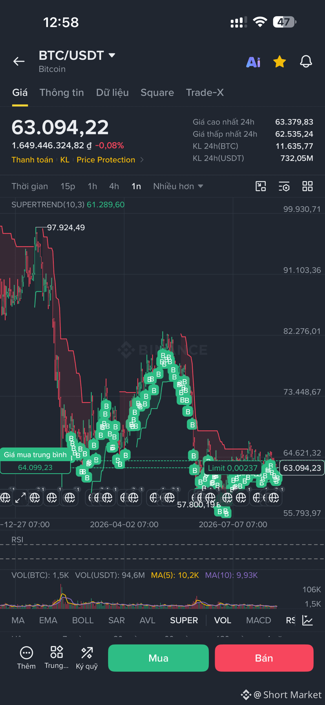
Task: Expand chart to fullscreen arrows icon
Action: (x=20, y=498)
